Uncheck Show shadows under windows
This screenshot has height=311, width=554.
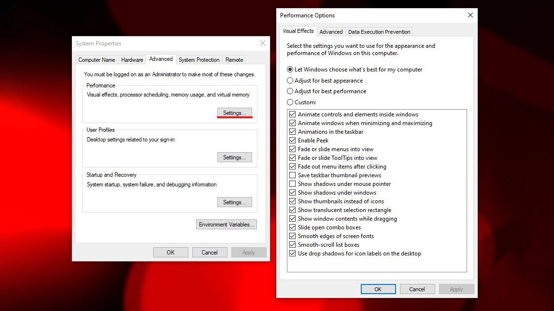(293, 193)
